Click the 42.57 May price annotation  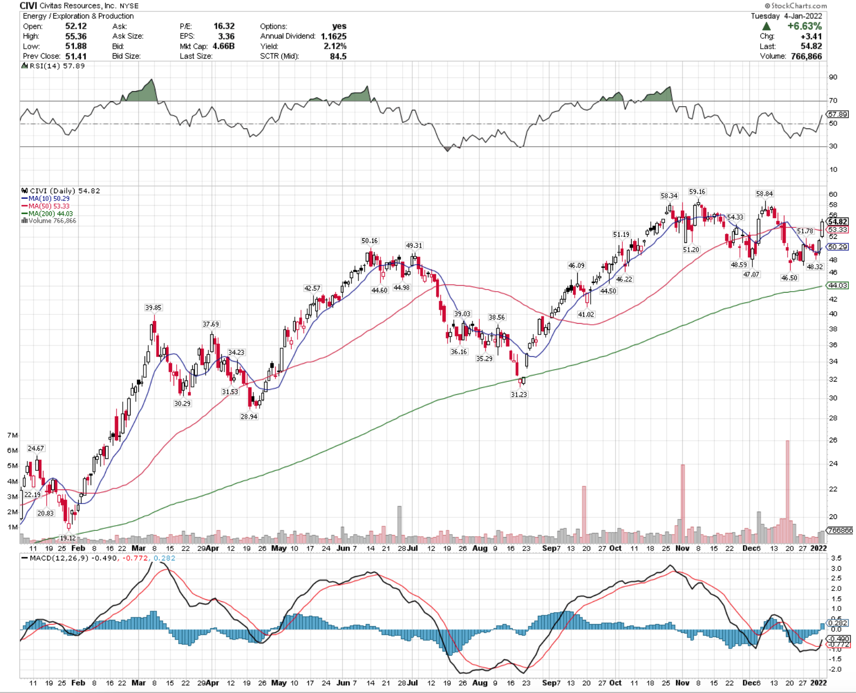click(x=312, y=288)
